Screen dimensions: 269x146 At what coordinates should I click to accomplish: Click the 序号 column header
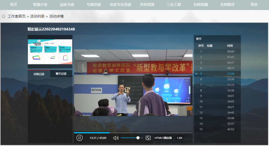201,46
